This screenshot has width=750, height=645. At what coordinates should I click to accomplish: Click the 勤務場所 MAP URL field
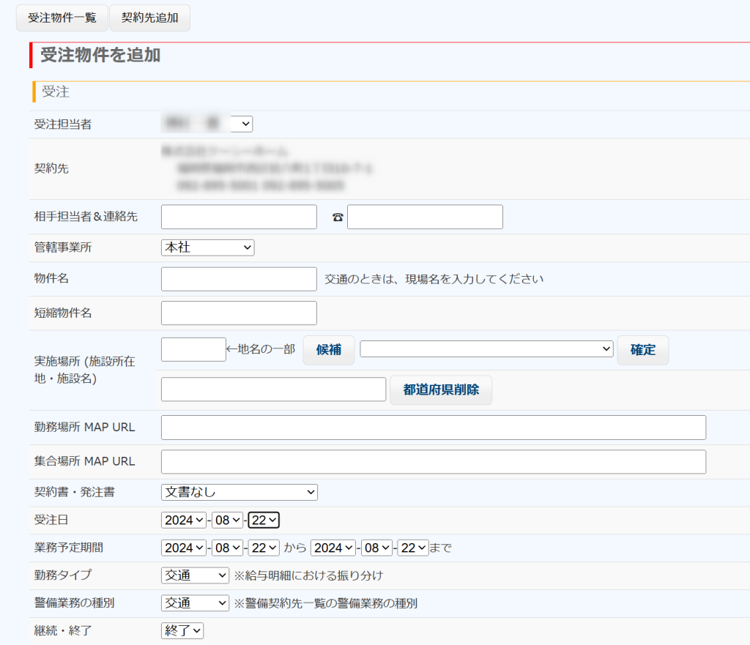[x=433, y=428]
